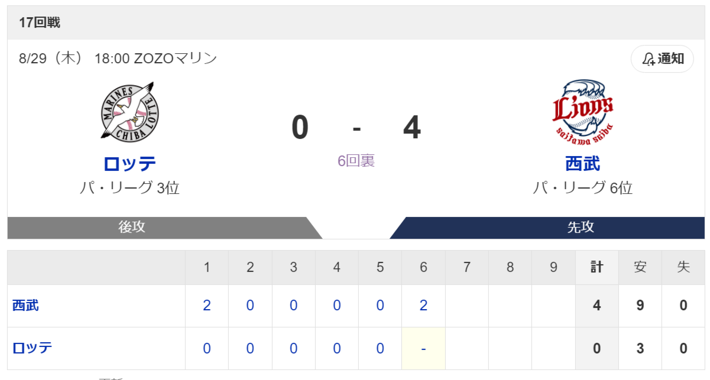Enable 通知 notifications for this game
This screenshot has height=380, width=710.
tap(662, 59)
